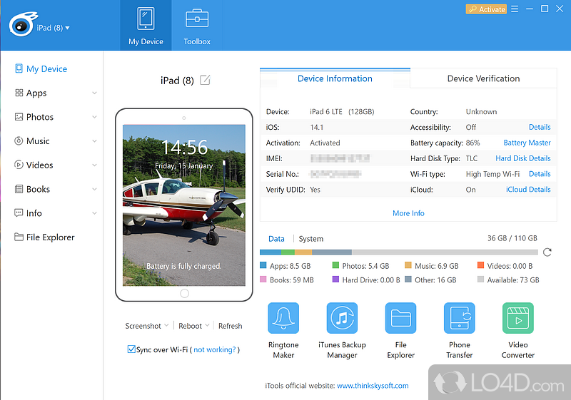Launch the Ringtone Maker bell icon
Viewport: 571px width, 400px height.
click(x=283, y=318)
